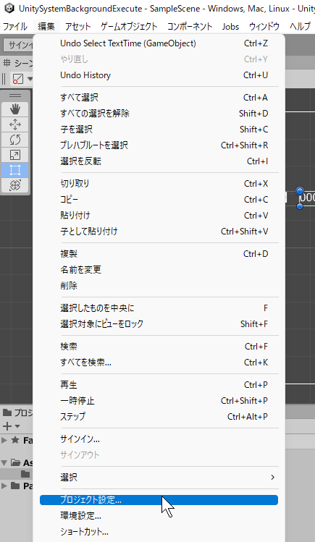This screenshot has width=315, height=542.
Task: Expand the Packages folder arrow
Action: [4, 486]
